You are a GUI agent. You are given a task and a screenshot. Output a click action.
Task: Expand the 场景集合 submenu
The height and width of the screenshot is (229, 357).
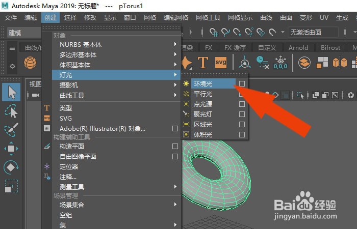pos(116,205)
